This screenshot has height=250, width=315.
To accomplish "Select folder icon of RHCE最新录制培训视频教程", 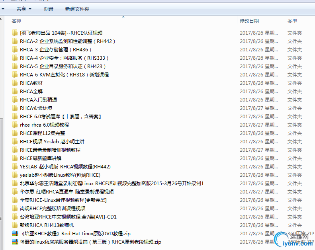I will [15, 150].
